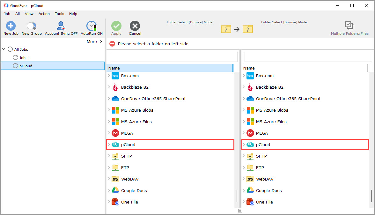Click WebDAV icon in left pane
Screen dimensions: 375x215
point(115,179)
